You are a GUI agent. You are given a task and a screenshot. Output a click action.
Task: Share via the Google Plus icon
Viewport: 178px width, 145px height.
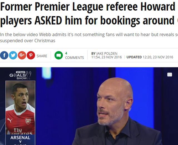point(22,55)
